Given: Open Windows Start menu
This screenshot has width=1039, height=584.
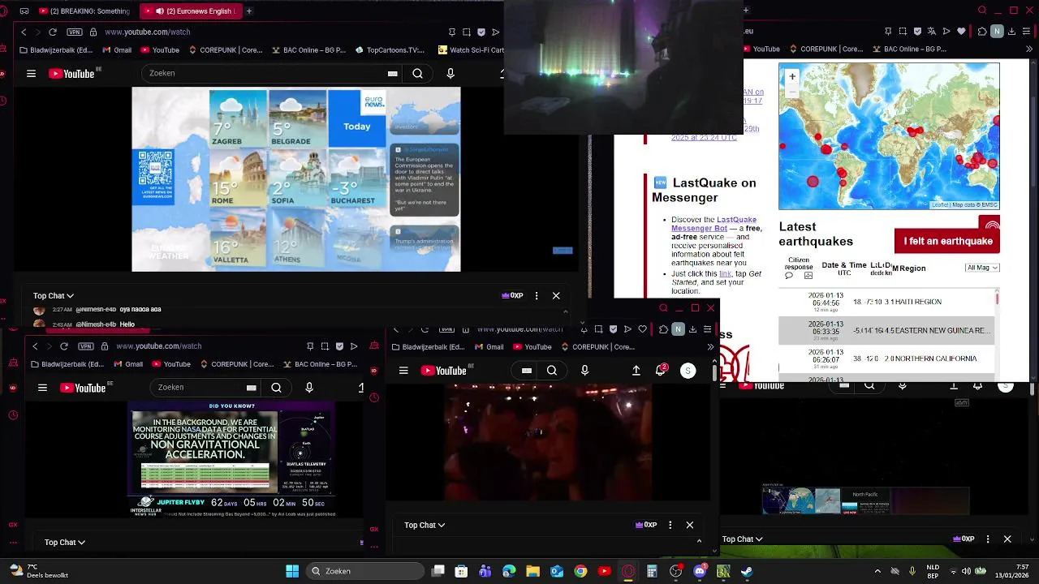Looking at the screenshot, I should tap(292, 571).
